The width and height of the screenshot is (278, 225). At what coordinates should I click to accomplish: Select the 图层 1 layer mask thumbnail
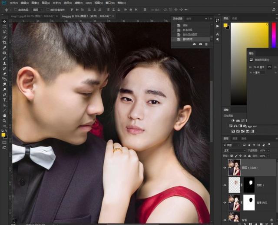pyautogui.click(x=249, y=184)
